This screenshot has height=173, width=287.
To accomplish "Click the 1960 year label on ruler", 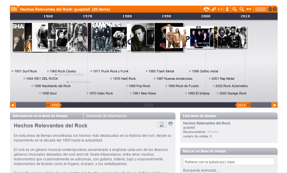I will [x=48, y=16].
